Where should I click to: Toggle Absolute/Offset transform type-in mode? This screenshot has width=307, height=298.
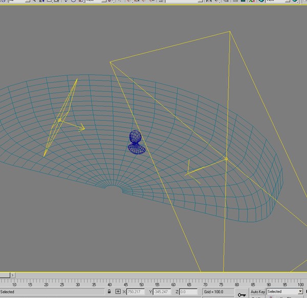(x=118, y=291)
